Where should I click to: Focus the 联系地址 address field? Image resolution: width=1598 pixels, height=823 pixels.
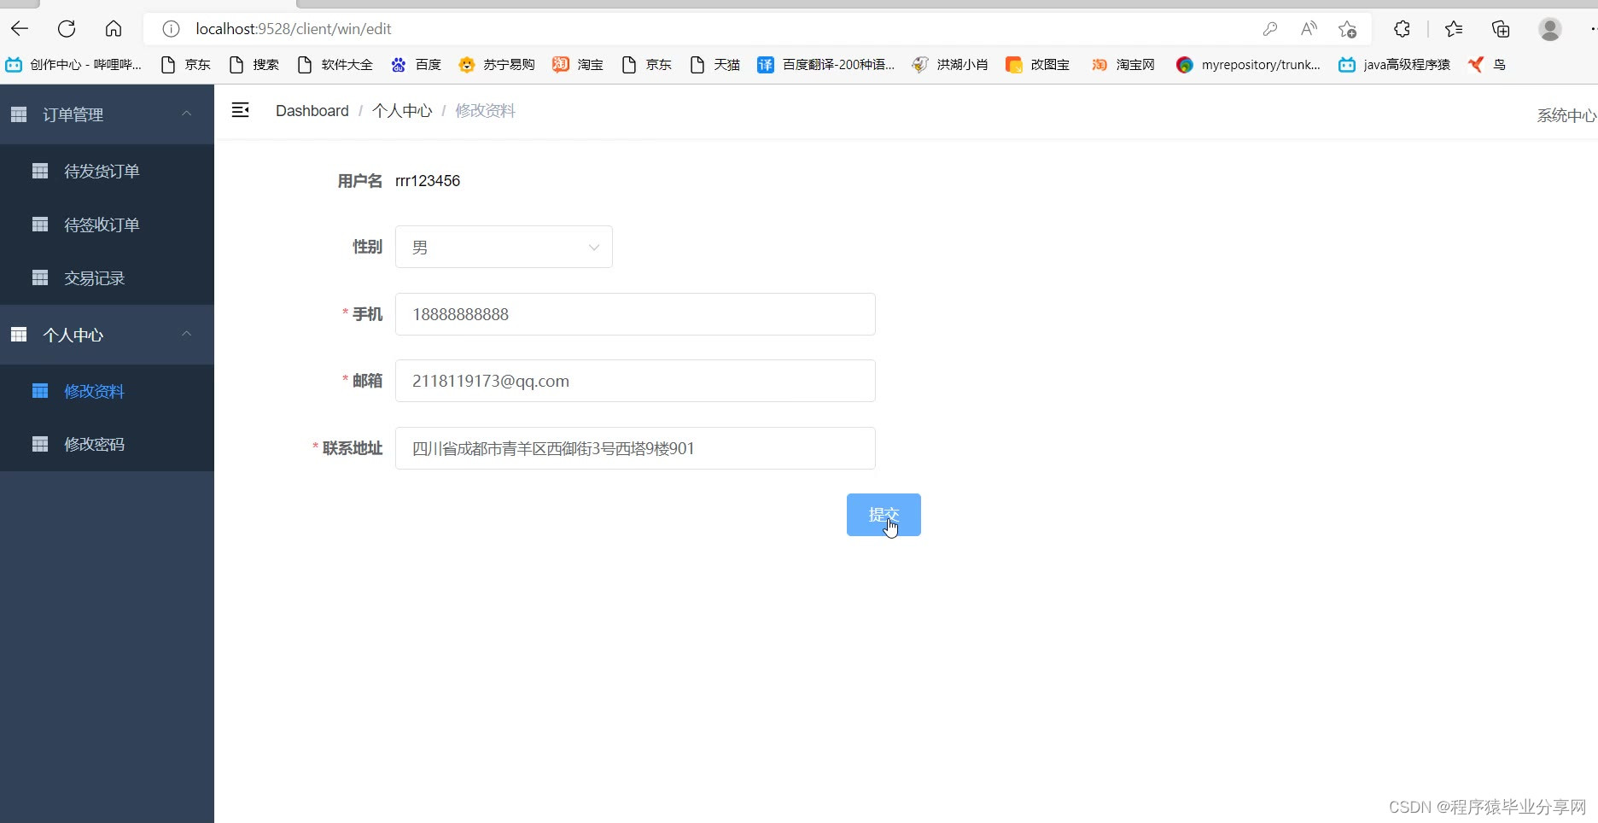(x=635, y=448)
